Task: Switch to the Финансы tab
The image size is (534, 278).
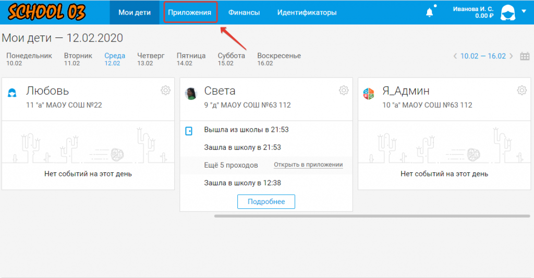Action: coord(244,12)
